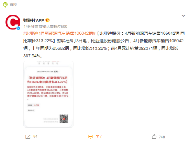Click the repost share icon

28,137
